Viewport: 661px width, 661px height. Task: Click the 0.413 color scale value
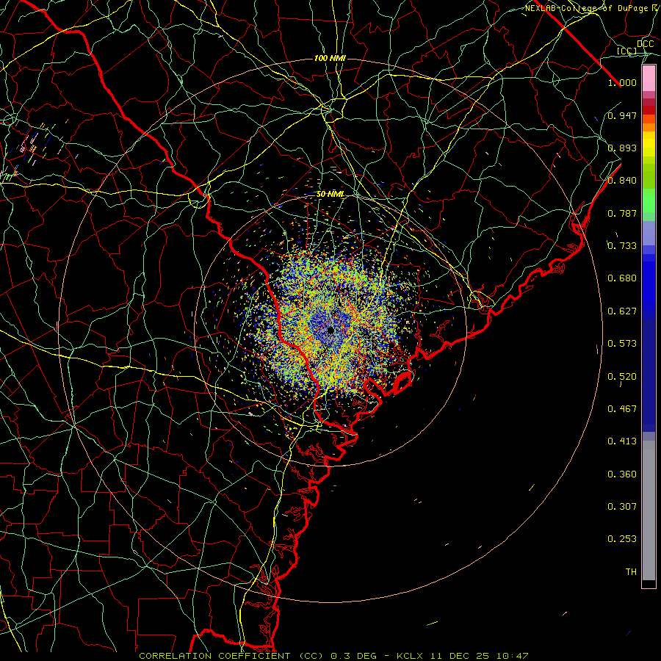point(622,441)
